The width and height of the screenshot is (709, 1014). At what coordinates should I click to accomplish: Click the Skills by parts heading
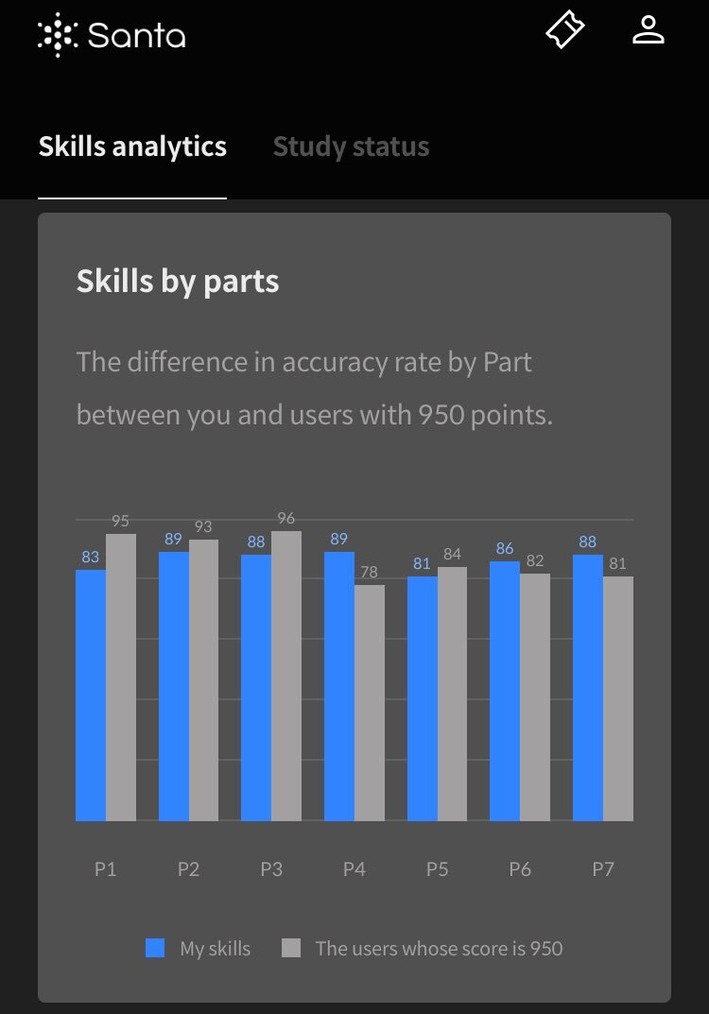178,282
